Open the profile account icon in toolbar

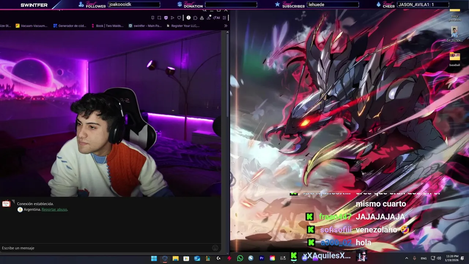[x=202, y=18]
